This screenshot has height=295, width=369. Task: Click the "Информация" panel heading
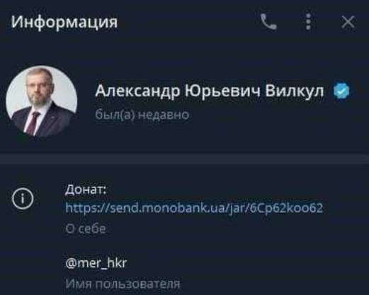64,22
